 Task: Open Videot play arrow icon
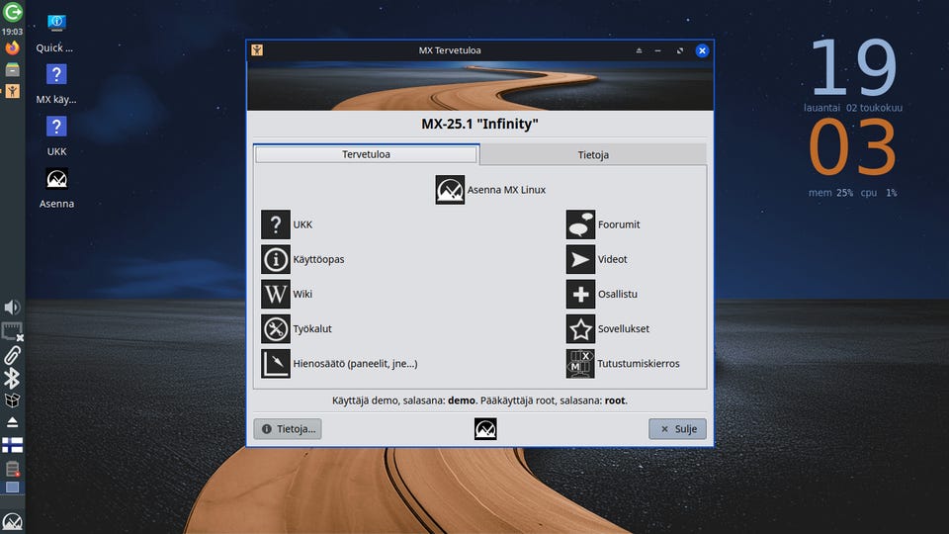(580, 259)
